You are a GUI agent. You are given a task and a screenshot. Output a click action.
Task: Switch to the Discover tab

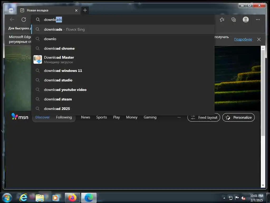[42, 117]
